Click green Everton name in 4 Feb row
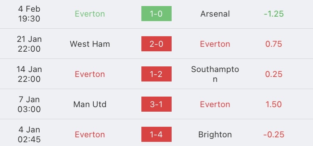The width and height of the screenshot is (313, 146). [x=90, y=14]
